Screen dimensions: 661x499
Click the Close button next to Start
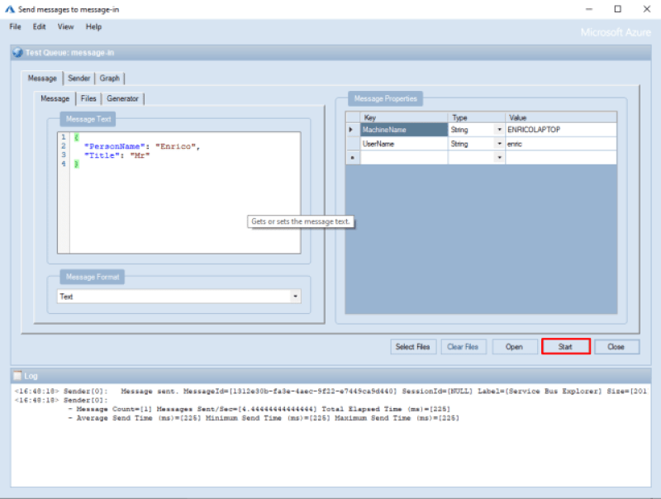point(616,347)
